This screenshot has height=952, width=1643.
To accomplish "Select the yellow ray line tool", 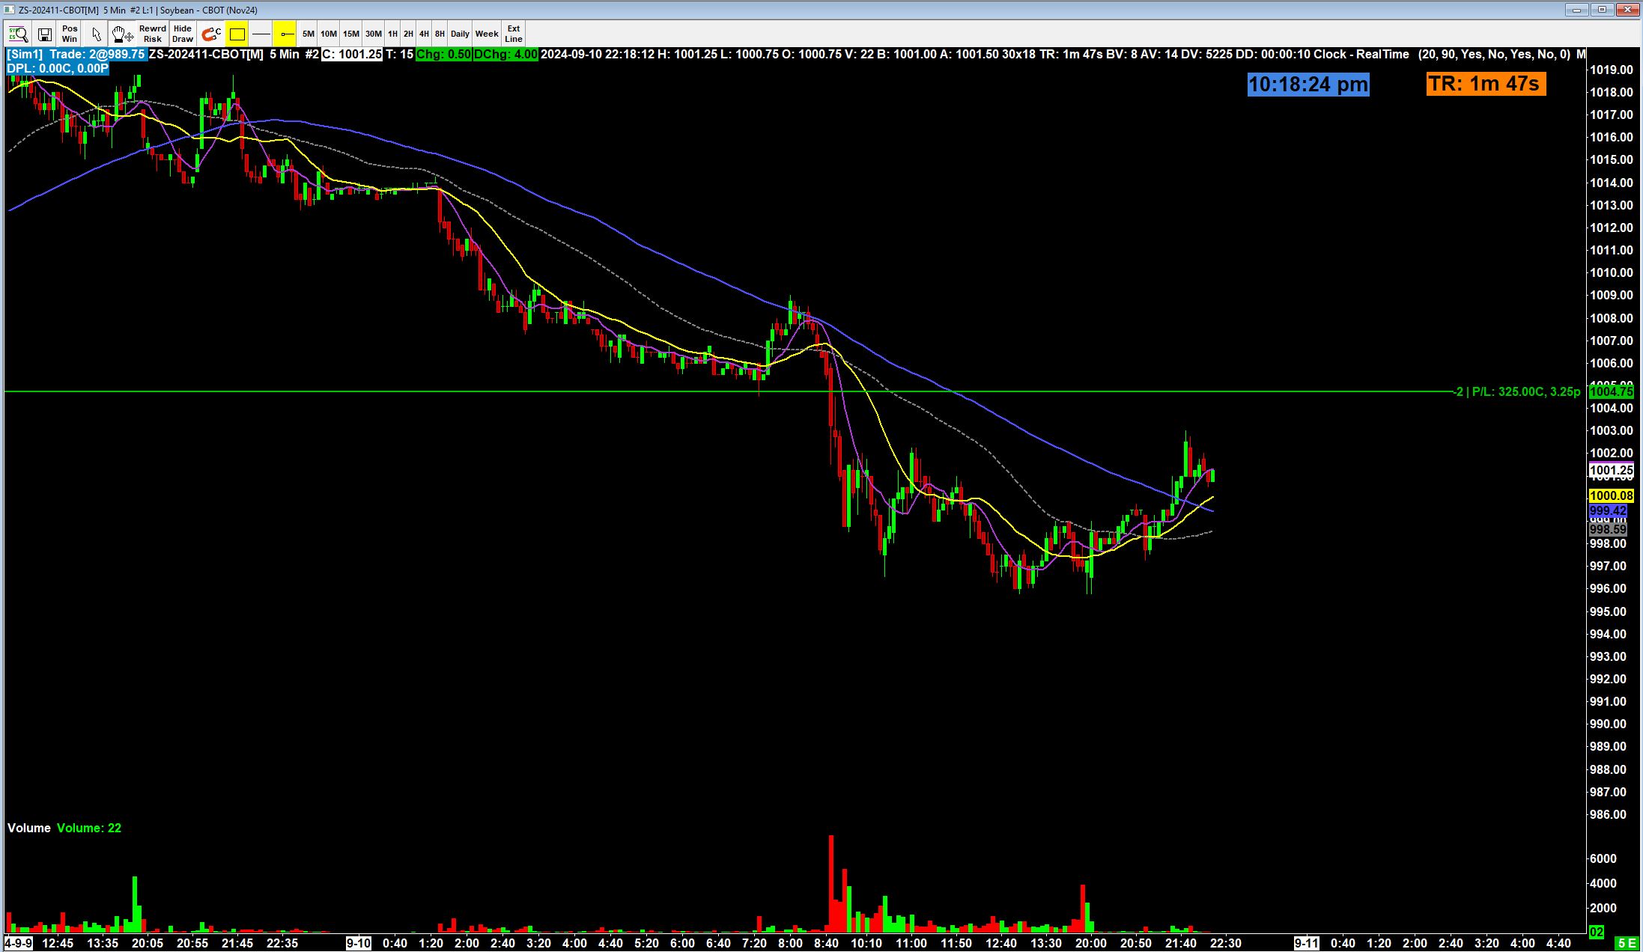I will (x=285, y=34).
